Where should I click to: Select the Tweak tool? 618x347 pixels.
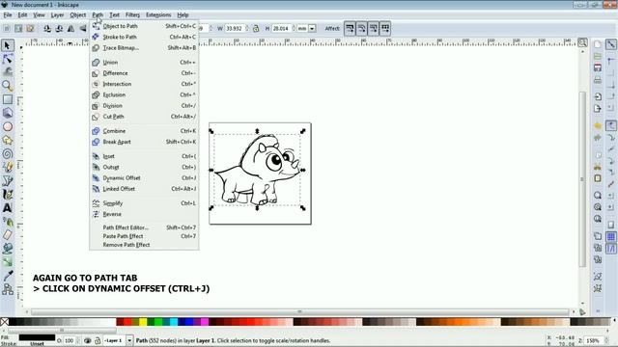coord(7,72)
